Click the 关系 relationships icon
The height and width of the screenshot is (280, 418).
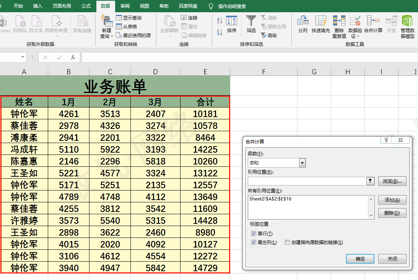[x=391, y=21]
